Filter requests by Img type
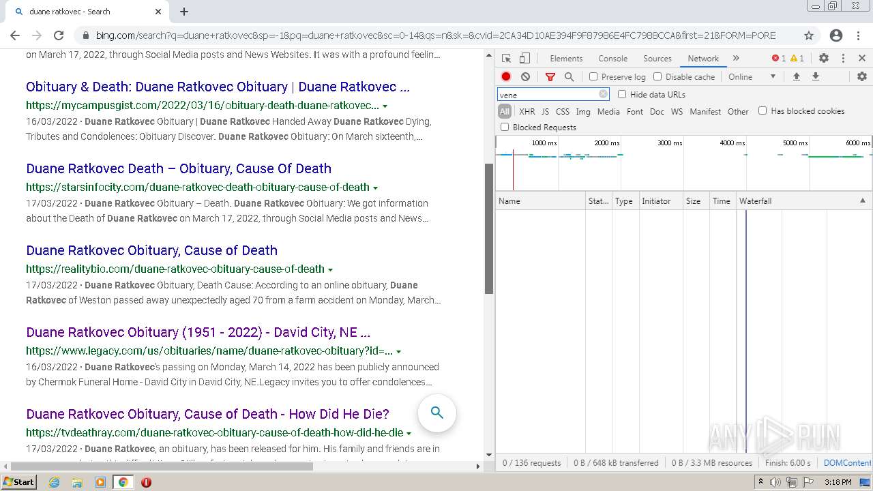Screen dimensions: 873x491 pos(583,111)
